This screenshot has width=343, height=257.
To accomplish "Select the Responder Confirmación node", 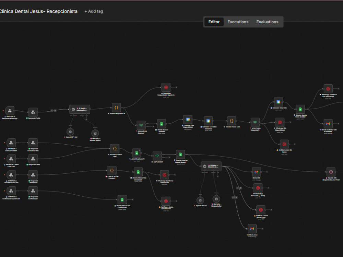I will 33,191.
